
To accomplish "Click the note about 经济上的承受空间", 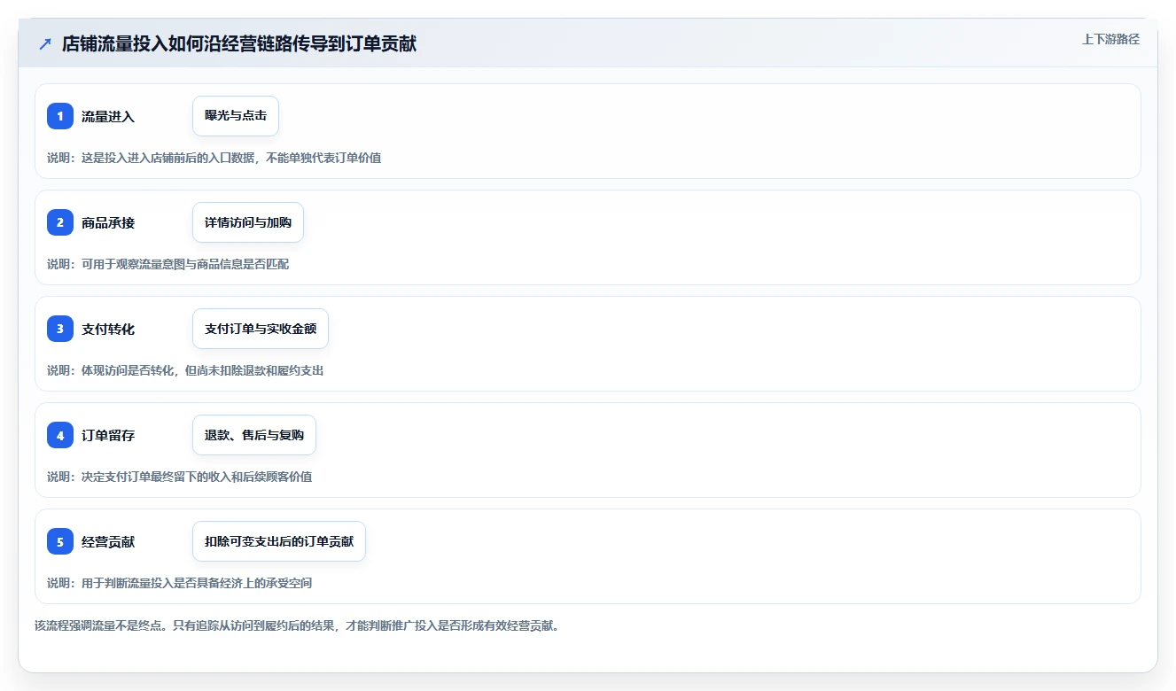I will point(180,583).
